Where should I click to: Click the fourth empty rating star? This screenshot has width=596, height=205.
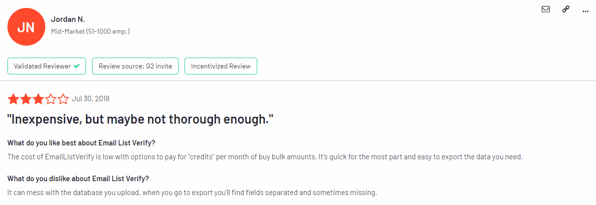click(x=51, y=99)
